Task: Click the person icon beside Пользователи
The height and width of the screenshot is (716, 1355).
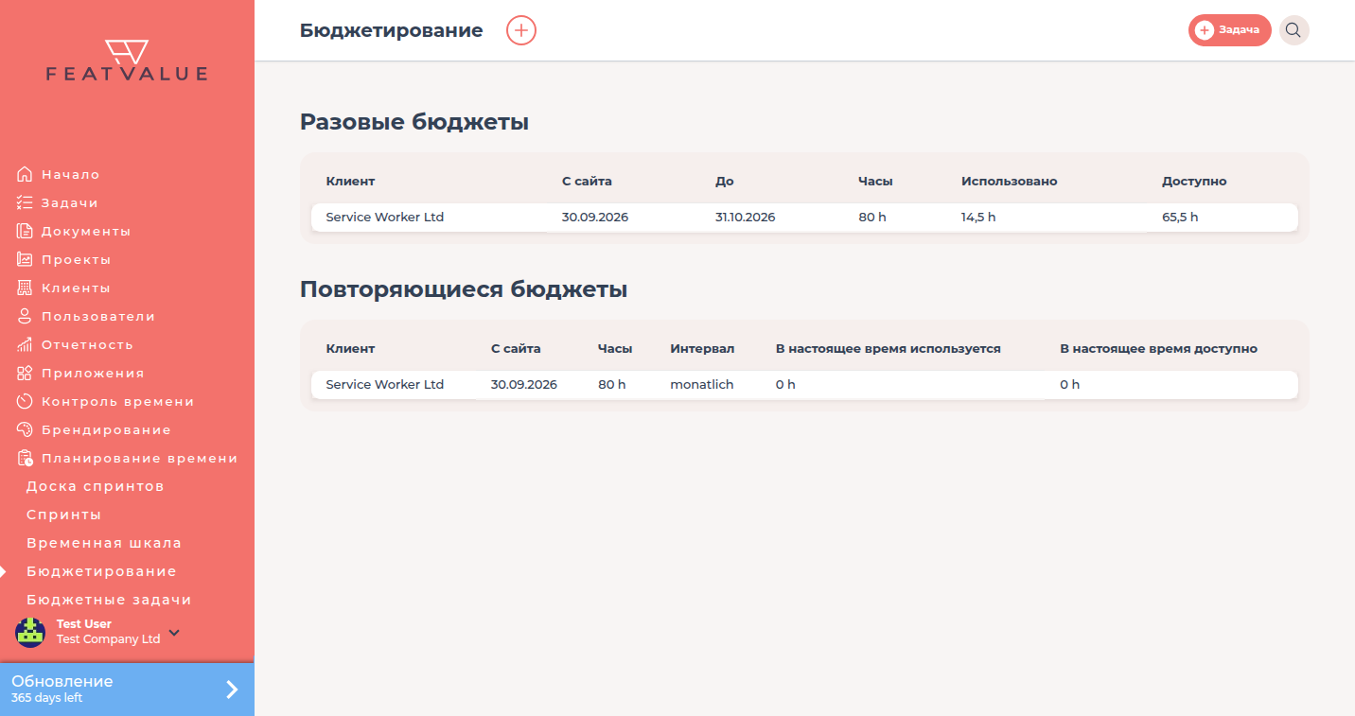Action: pos(25,316)
